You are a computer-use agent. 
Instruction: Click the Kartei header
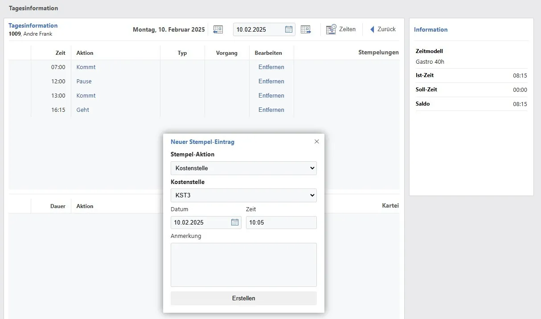(390, 206)
